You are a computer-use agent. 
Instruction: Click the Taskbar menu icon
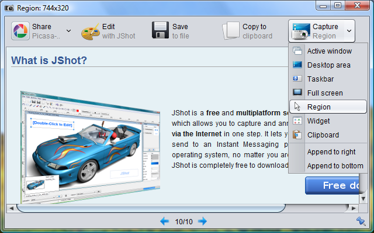297,79
